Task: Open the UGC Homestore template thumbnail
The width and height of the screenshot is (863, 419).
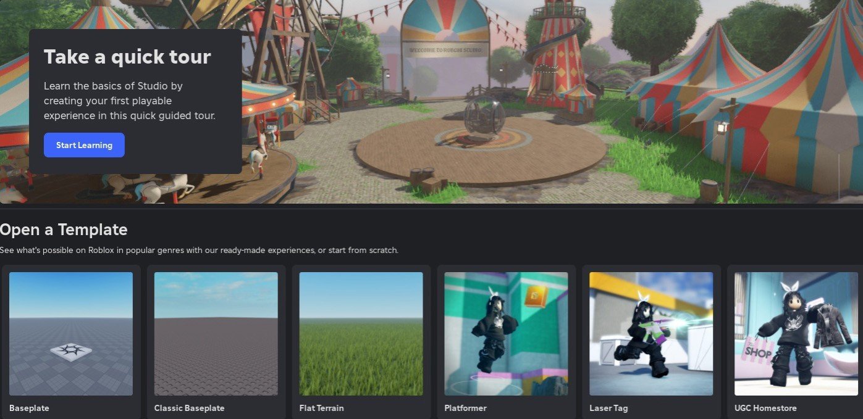Action: (796, 334)
